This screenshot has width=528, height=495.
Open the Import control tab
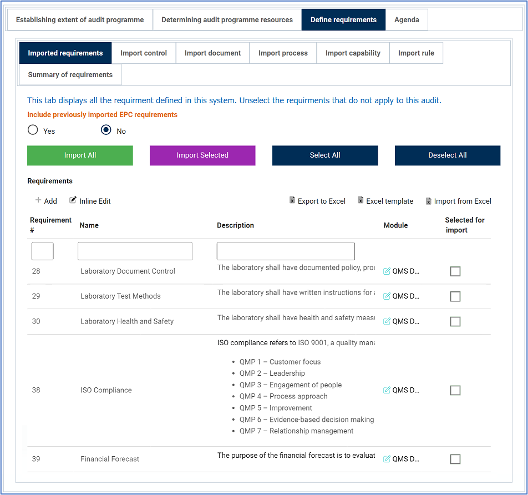point(144,53)
